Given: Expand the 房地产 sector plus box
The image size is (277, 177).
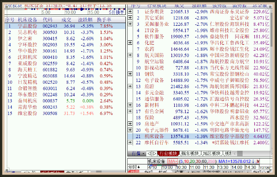Looking at the screenshot, I should click(130, 124).
